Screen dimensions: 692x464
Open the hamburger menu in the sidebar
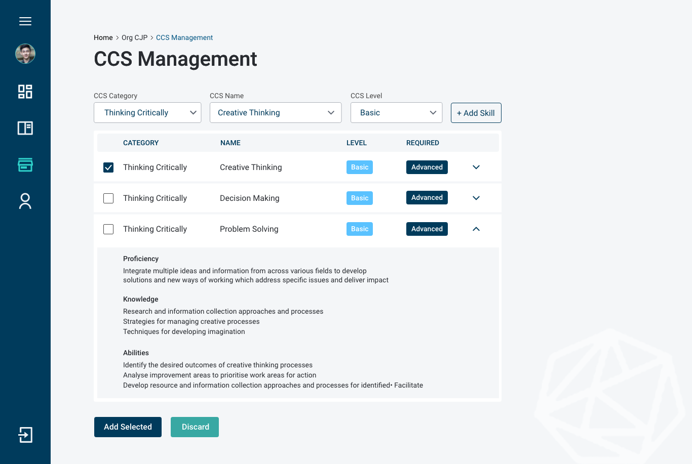25,21
